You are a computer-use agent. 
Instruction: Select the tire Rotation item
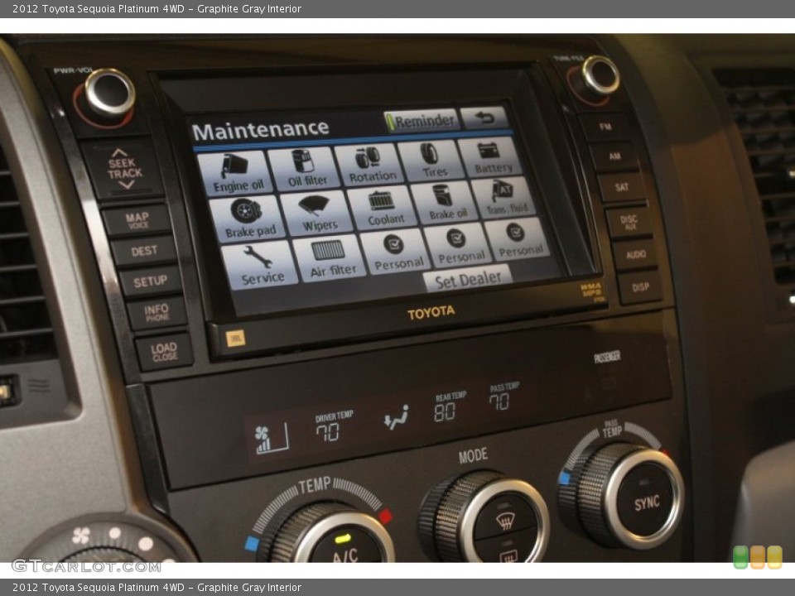tap(370, 164)
